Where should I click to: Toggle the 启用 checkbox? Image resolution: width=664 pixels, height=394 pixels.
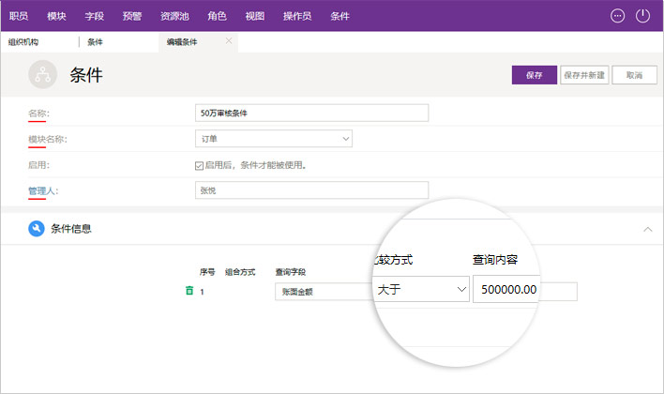(199, 165)
